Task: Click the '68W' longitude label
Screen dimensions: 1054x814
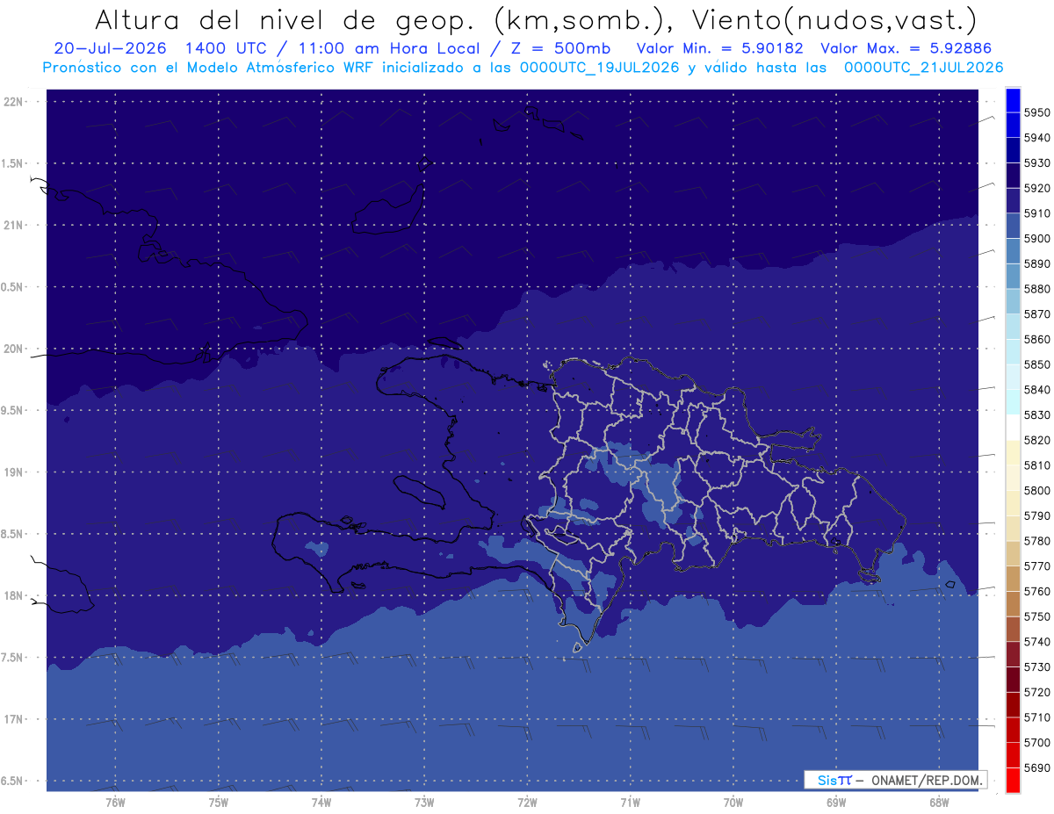Action: click(939, 802)
